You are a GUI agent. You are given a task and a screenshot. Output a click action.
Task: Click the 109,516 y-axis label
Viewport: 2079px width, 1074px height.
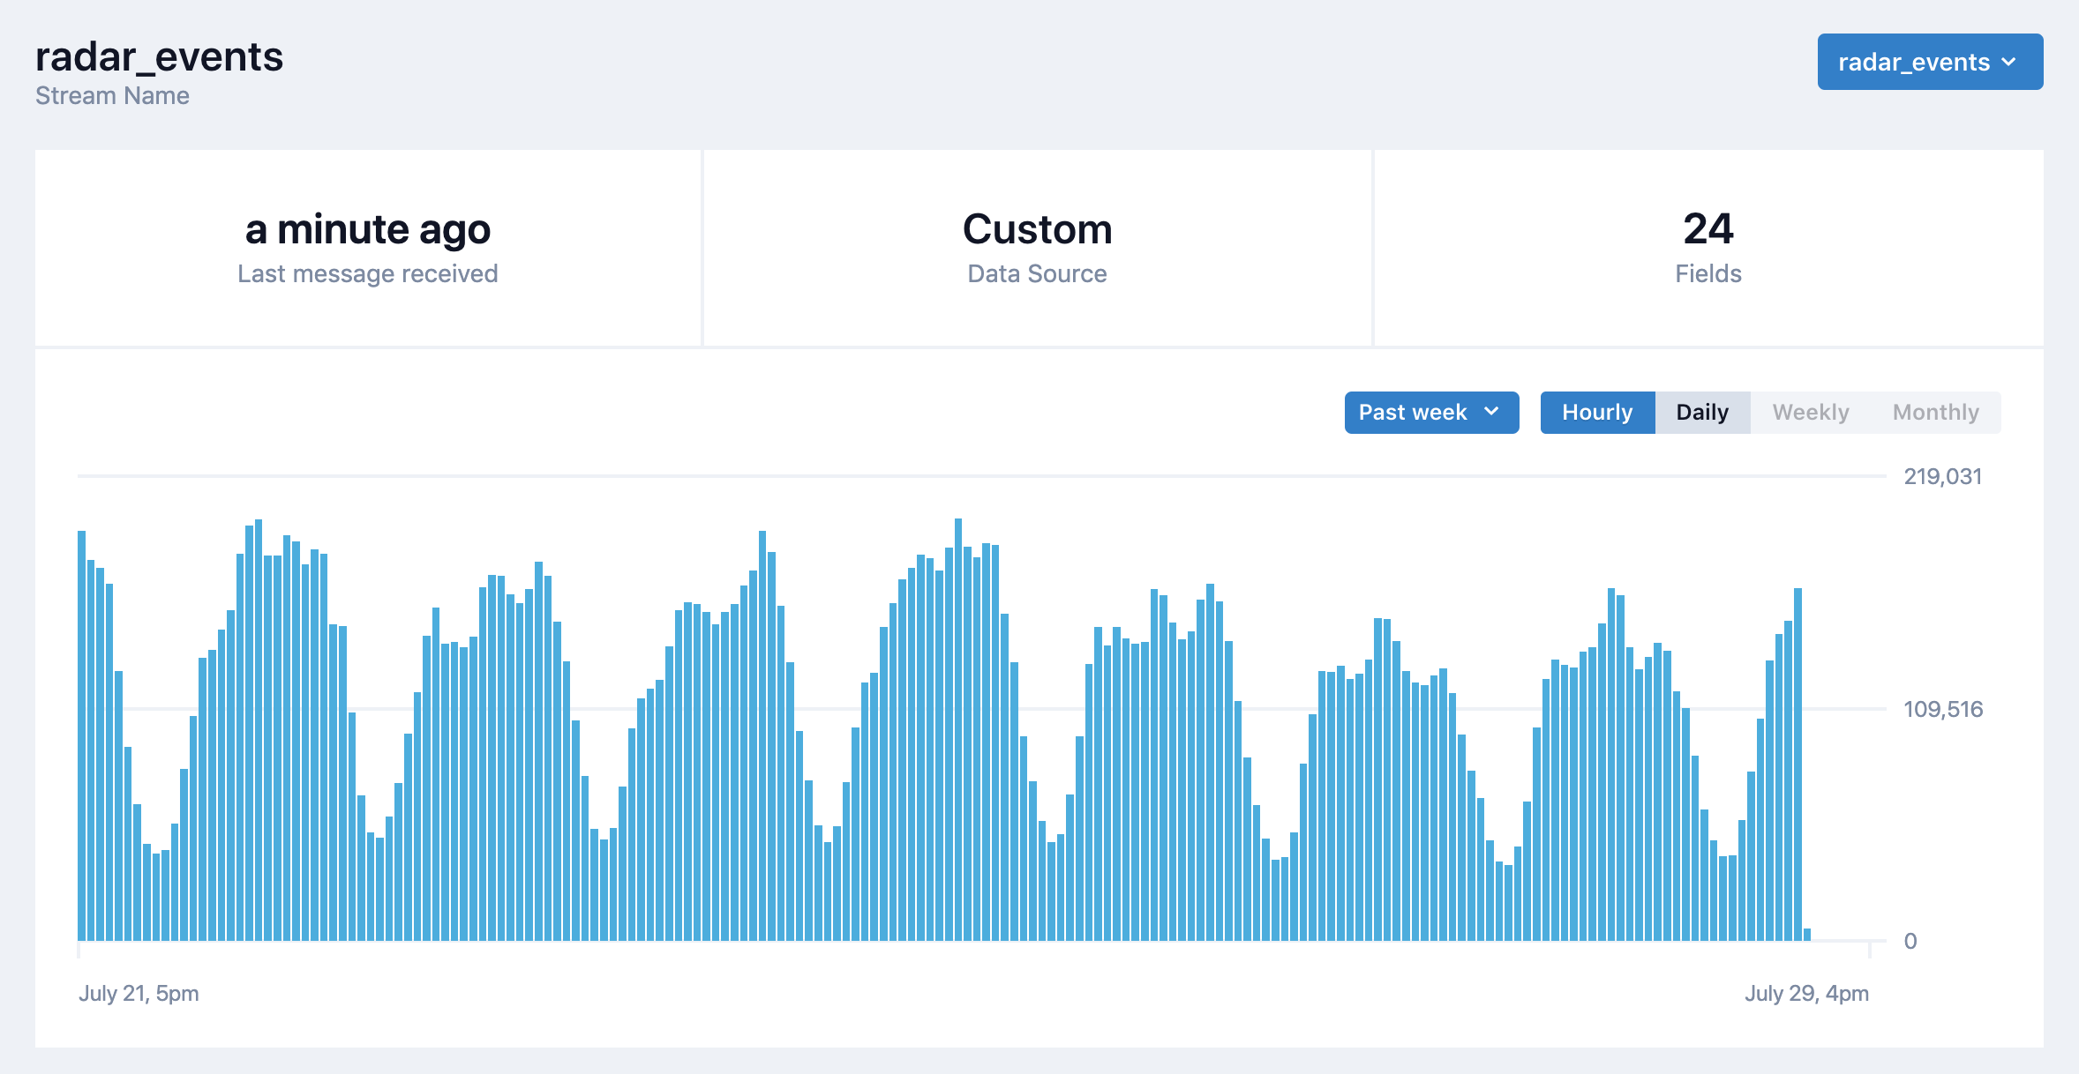pos(1943,709)
